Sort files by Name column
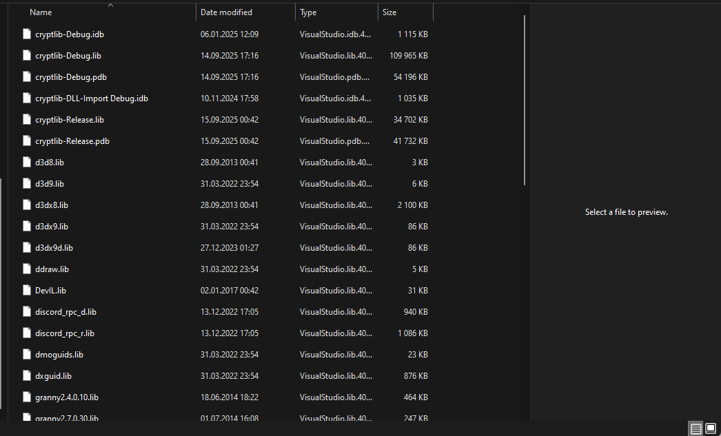 (41, 12)
